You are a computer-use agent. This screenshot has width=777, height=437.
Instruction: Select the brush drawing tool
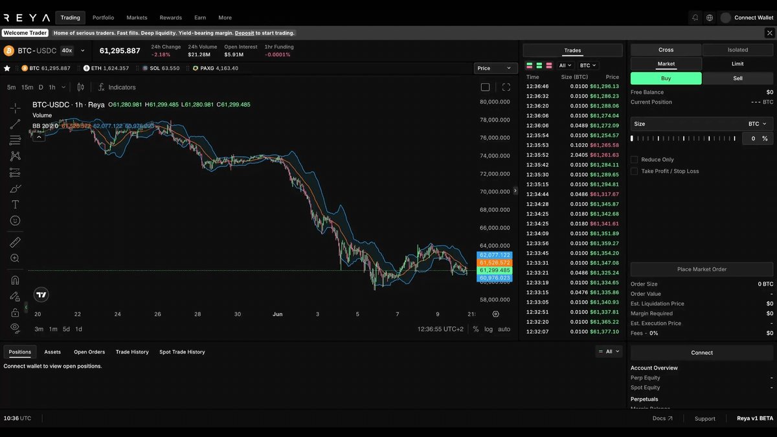[x=15, y=188]
